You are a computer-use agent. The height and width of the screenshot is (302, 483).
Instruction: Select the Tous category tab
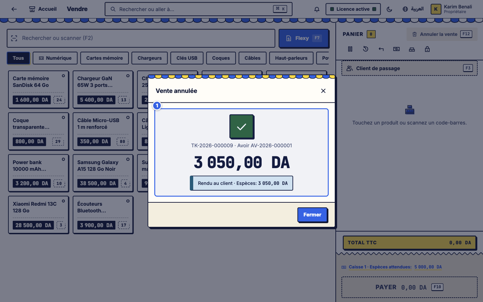click(x=18, y=58)
